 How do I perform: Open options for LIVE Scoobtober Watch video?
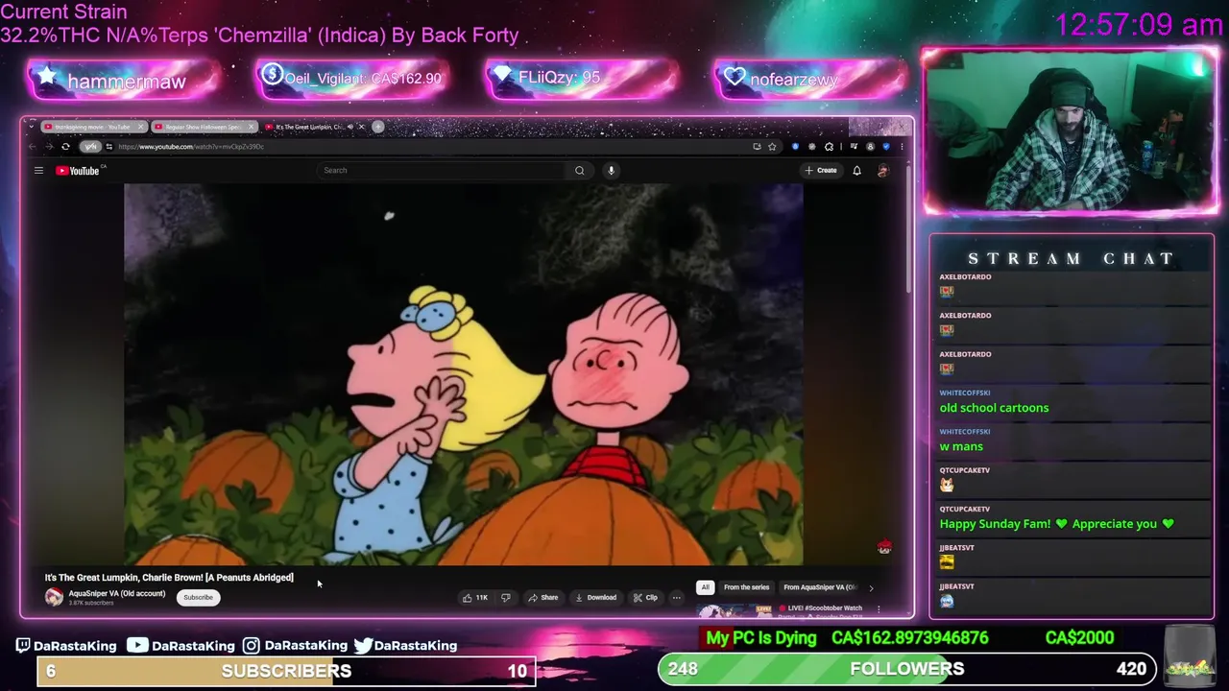point(878,608)
